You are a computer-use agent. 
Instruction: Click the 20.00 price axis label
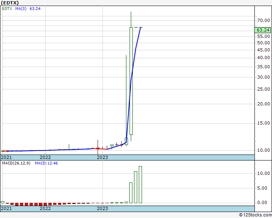[x=264, y=104]
